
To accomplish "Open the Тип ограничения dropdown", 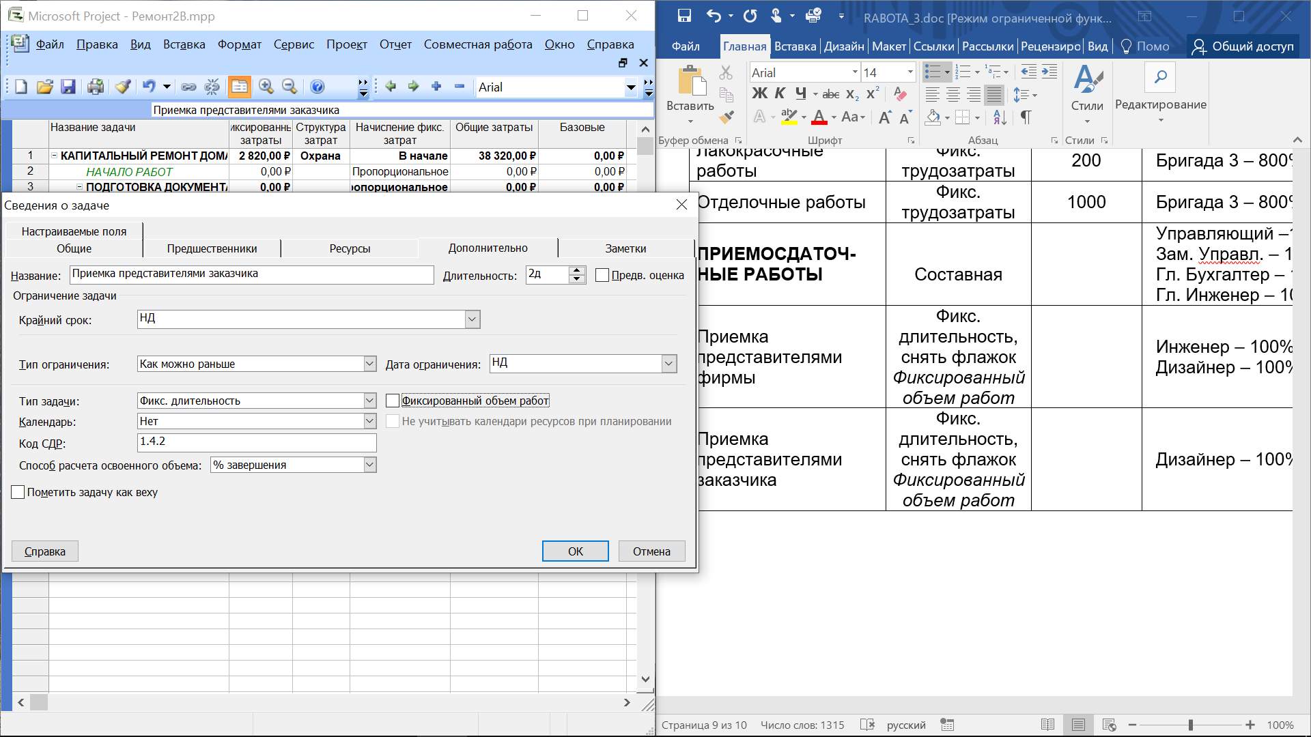I will tap(369, 364).
